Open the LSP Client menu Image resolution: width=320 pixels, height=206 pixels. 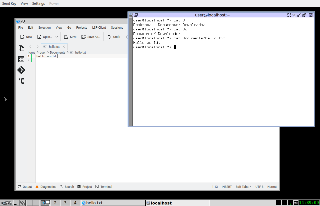(x=99, y=28)
